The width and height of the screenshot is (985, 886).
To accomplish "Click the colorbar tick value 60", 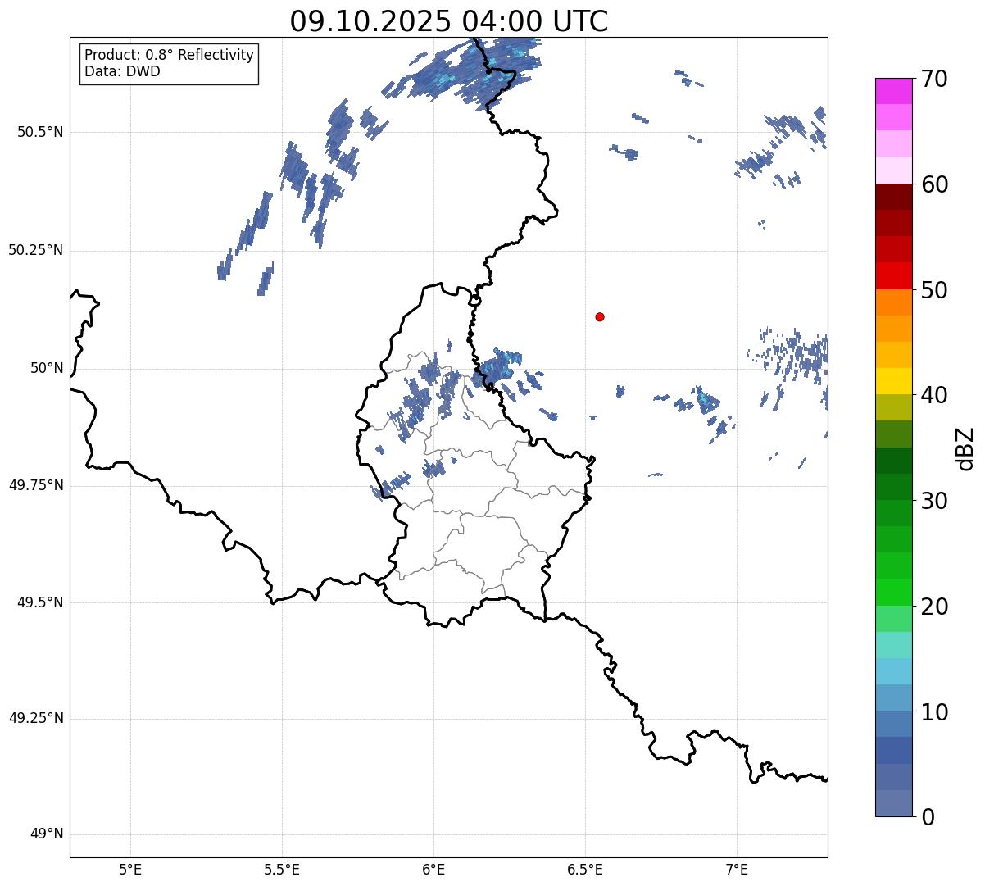I will coord(934,184).
